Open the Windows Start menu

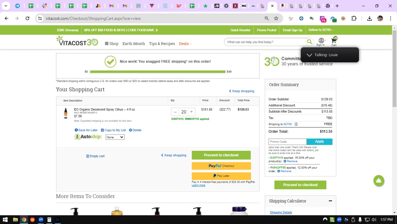[x=5, y=220]
